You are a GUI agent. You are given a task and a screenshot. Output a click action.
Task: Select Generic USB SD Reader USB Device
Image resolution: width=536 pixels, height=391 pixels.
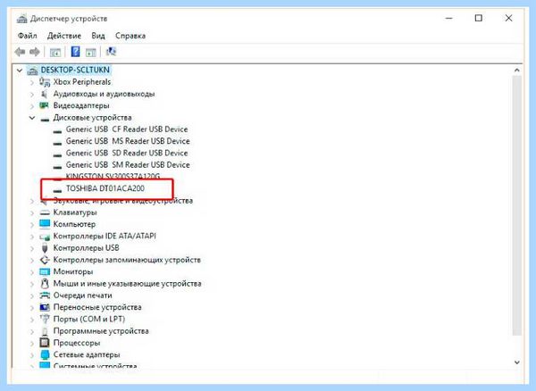pyautogui.click(x=127, y=153)
